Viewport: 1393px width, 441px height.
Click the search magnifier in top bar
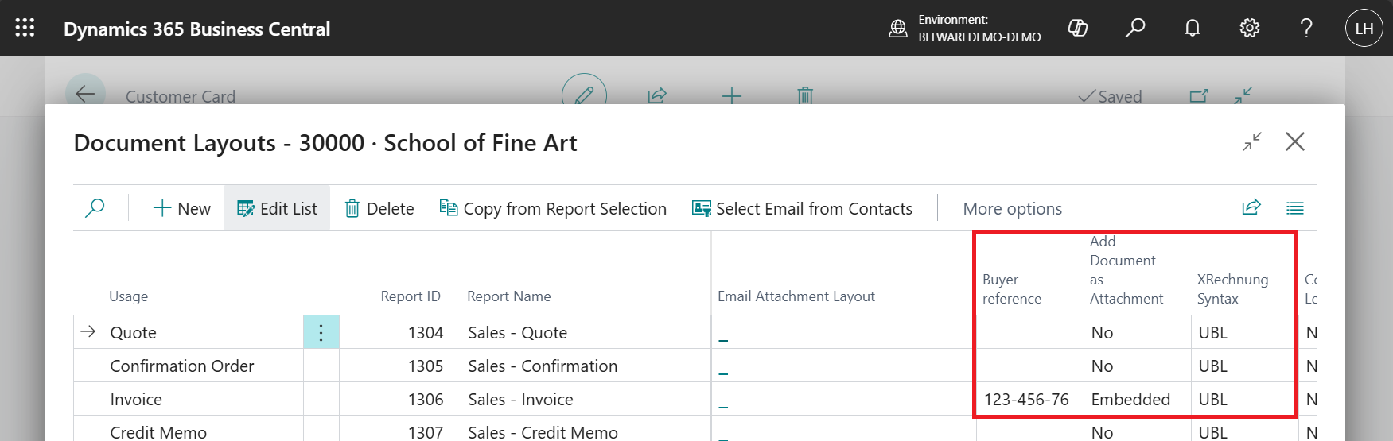click(1135, 28)
